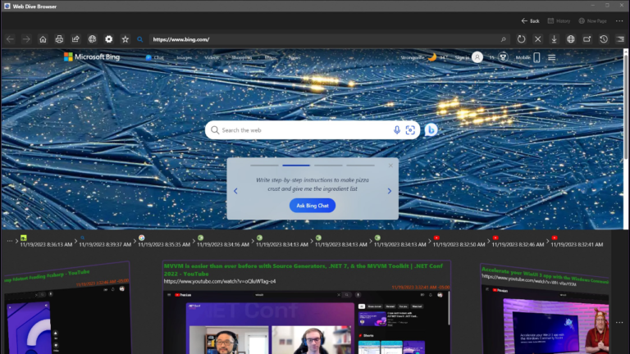Reload the page with the refresh icon
Image resolution: width=630 pixels, height=354 pixels.
(521, 39)
